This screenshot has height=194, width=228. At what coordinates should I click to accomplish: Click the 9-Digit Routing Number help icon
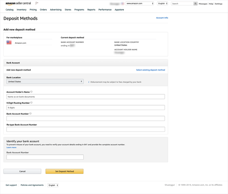pyautogui.click(x=31, y=103)
